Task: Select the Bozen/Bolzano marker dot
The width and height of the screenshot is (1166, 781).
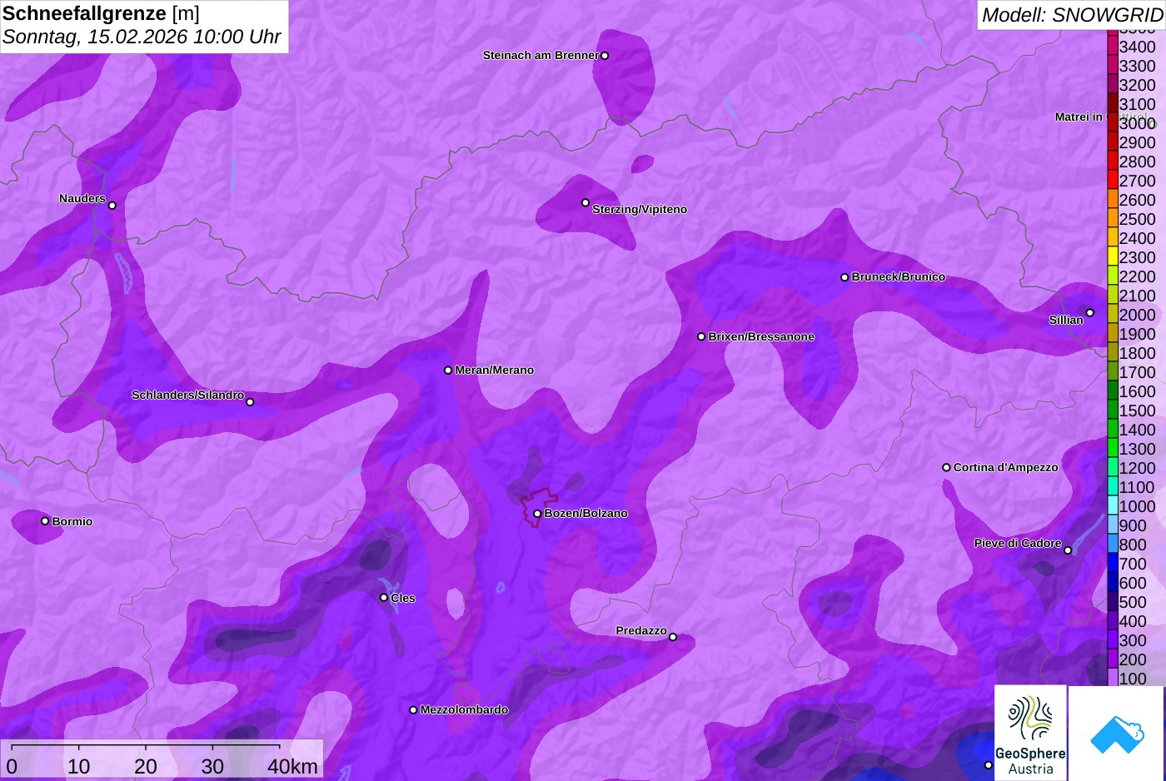Action: pyautogui.click(x=537, y=514)
